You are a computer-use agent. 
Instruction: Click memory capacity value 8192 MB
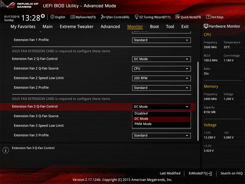click(210, 112)
